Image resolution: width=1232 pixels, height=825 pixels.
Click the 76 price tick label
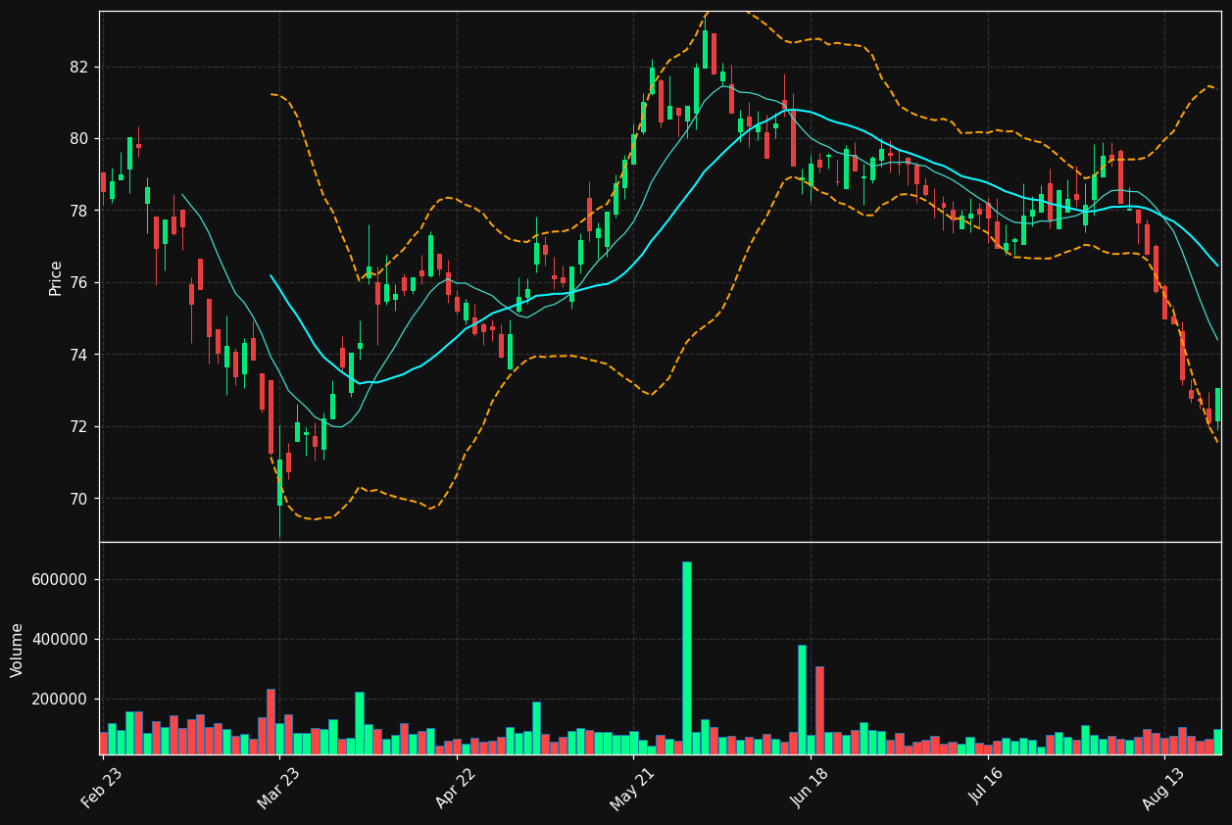click(x=79, y=282)
